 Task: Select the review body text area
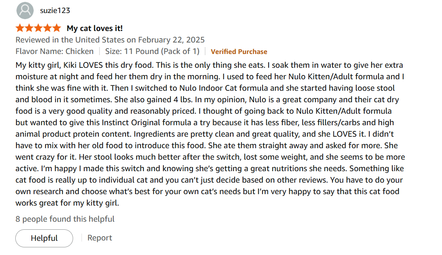[210, 134]
